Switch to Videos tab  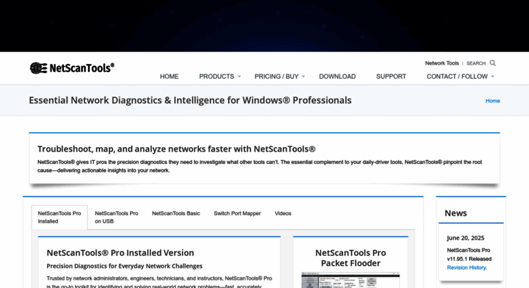pos(283,214)
